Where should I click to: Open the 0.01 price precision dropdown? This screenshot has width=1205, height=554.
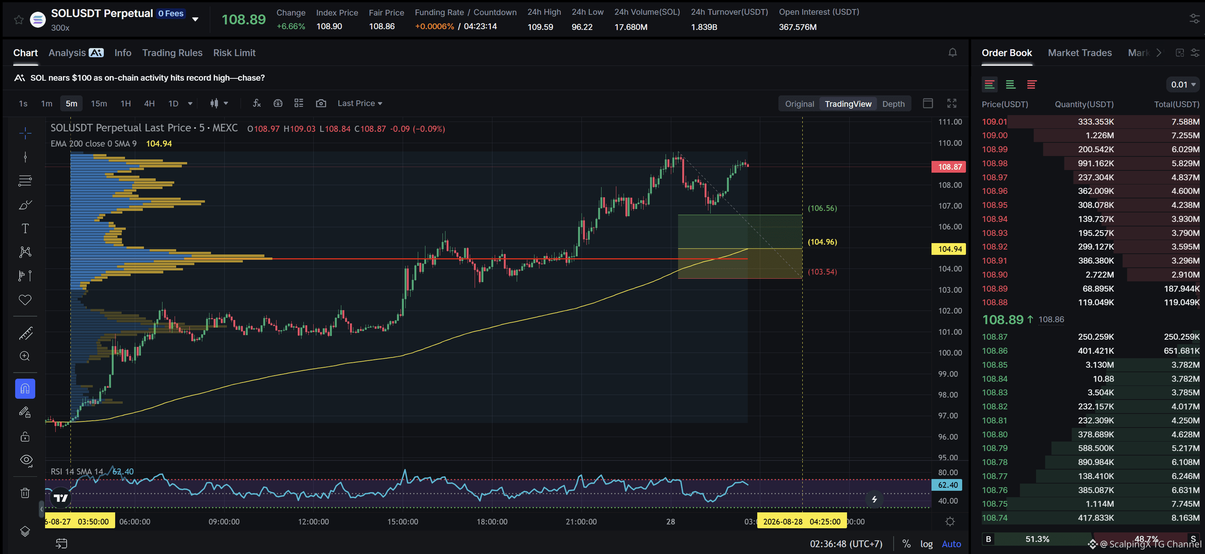[1183, 84]
